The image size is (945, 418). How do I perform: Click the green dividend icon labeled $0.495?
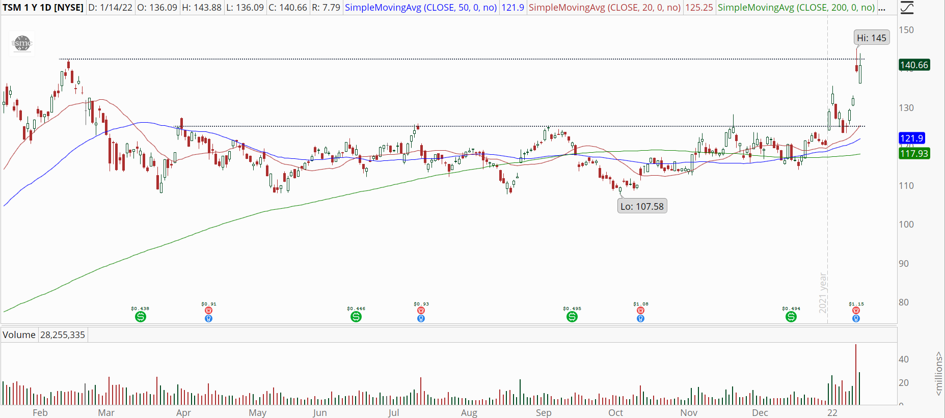coord(572,317)
